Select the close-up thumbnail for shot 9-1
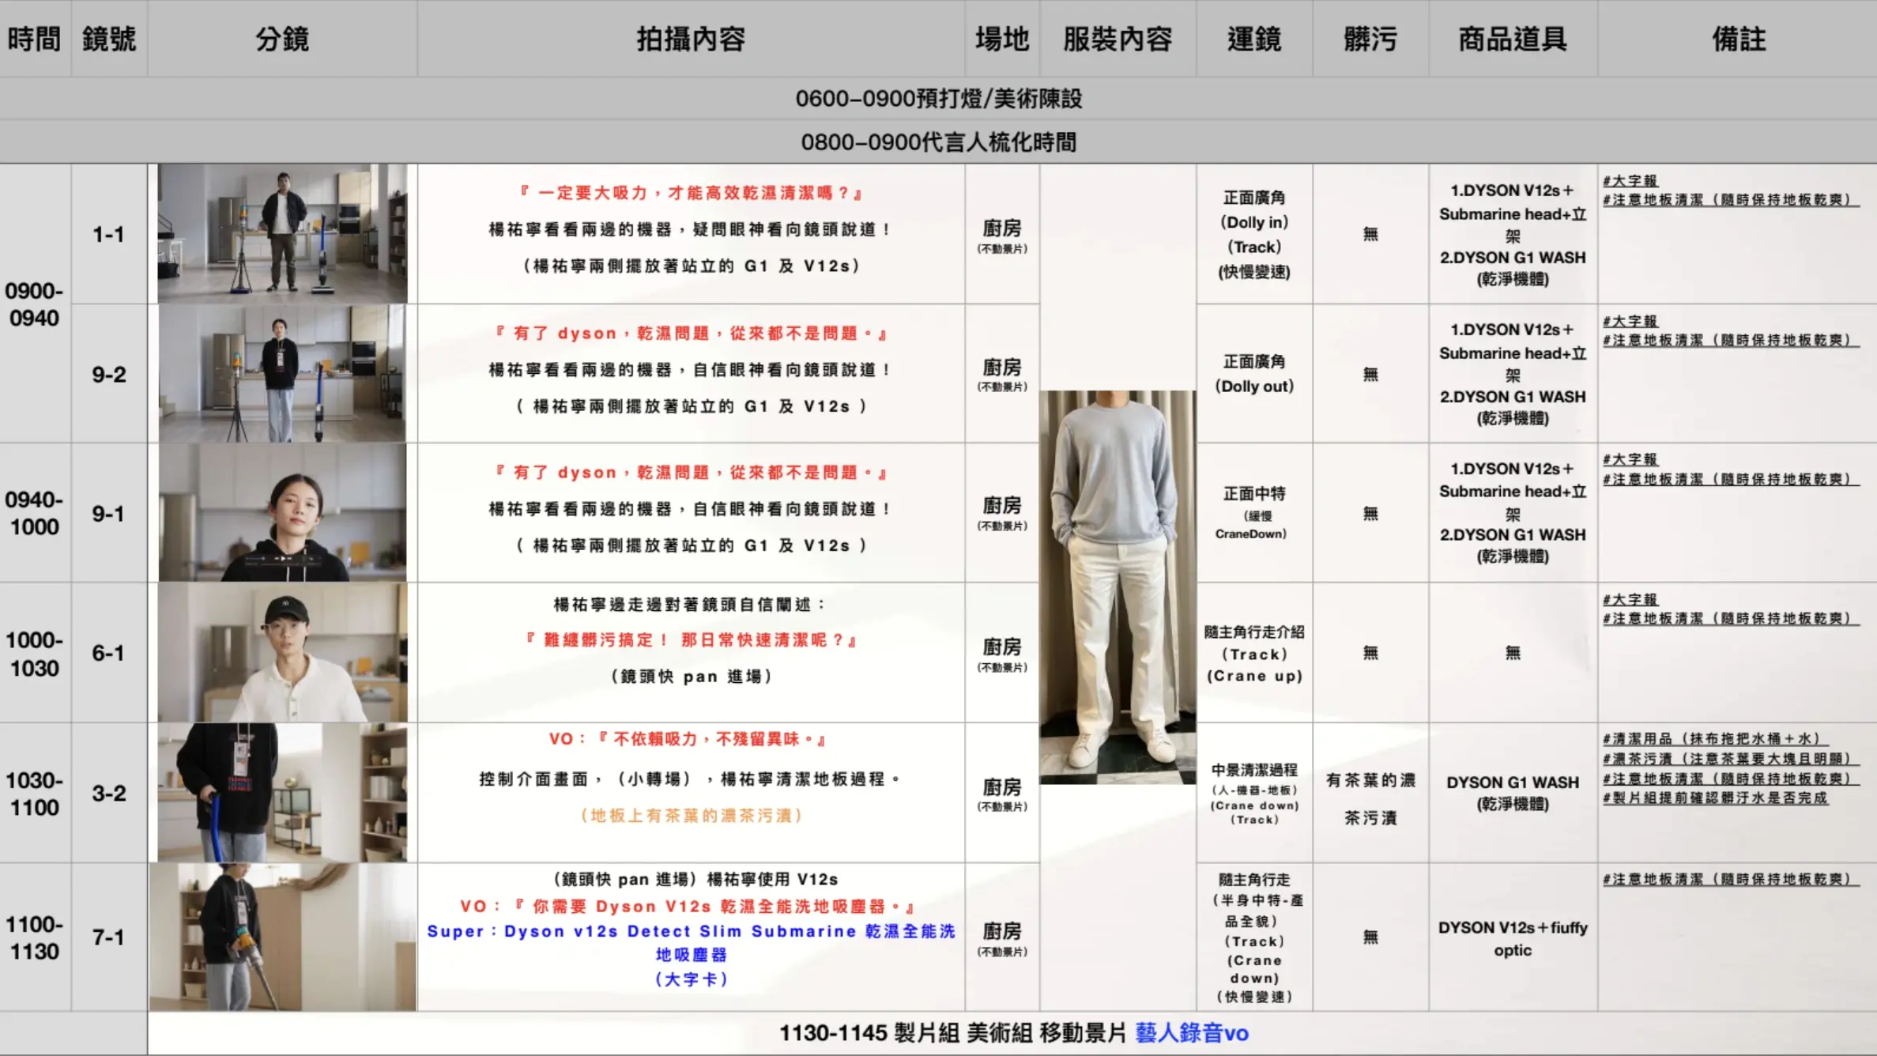1877x1056 pixels. [x=282, y=512]
